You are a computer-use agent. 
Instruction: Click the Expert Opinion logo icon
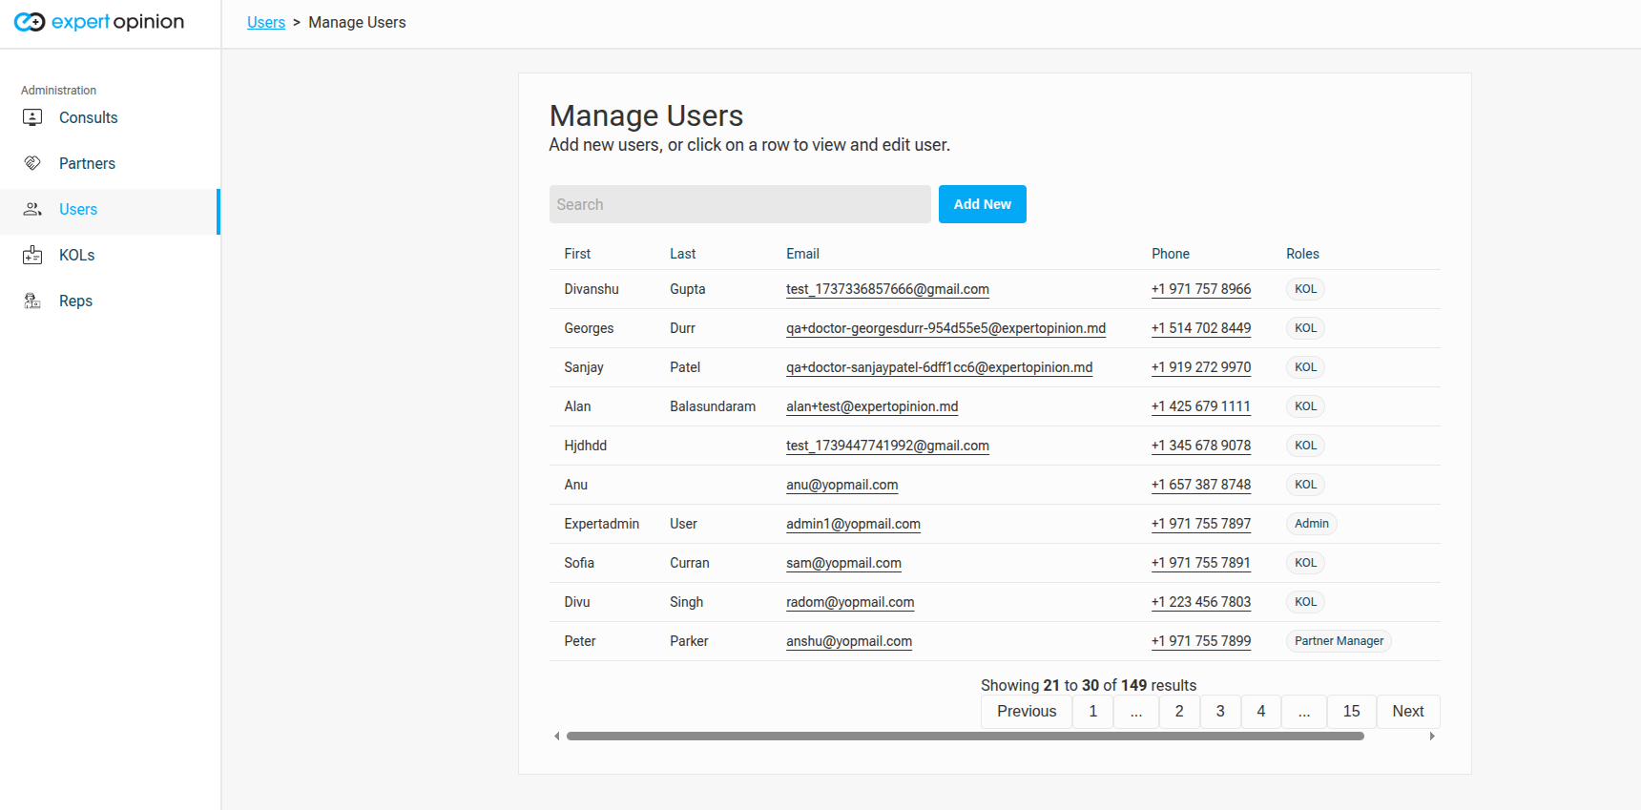pos(30,22)
